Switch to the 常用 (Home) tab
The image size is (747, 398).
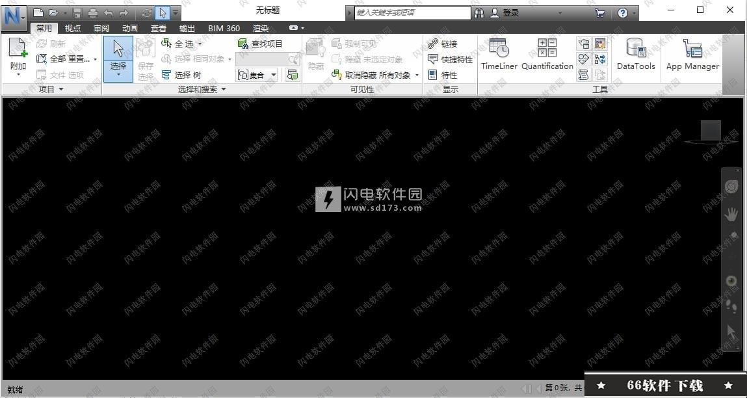coord(44,28)
